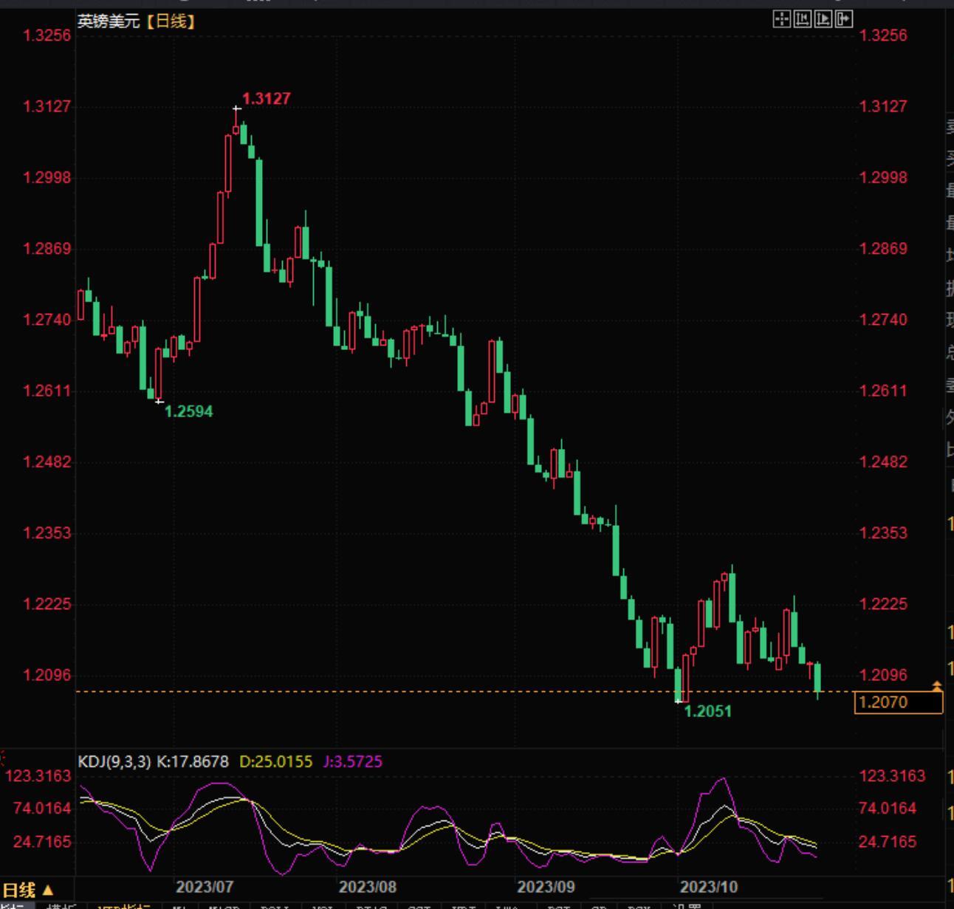Screen dimensions: 954x909
Task: Click 1.2482 on the left price axis
Action: 47,462
